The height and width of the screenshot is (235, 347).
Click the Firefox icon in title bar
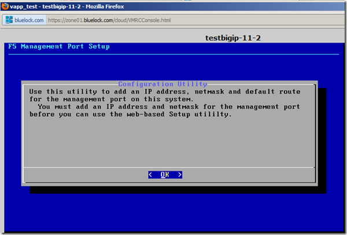[x=5, y=6]
